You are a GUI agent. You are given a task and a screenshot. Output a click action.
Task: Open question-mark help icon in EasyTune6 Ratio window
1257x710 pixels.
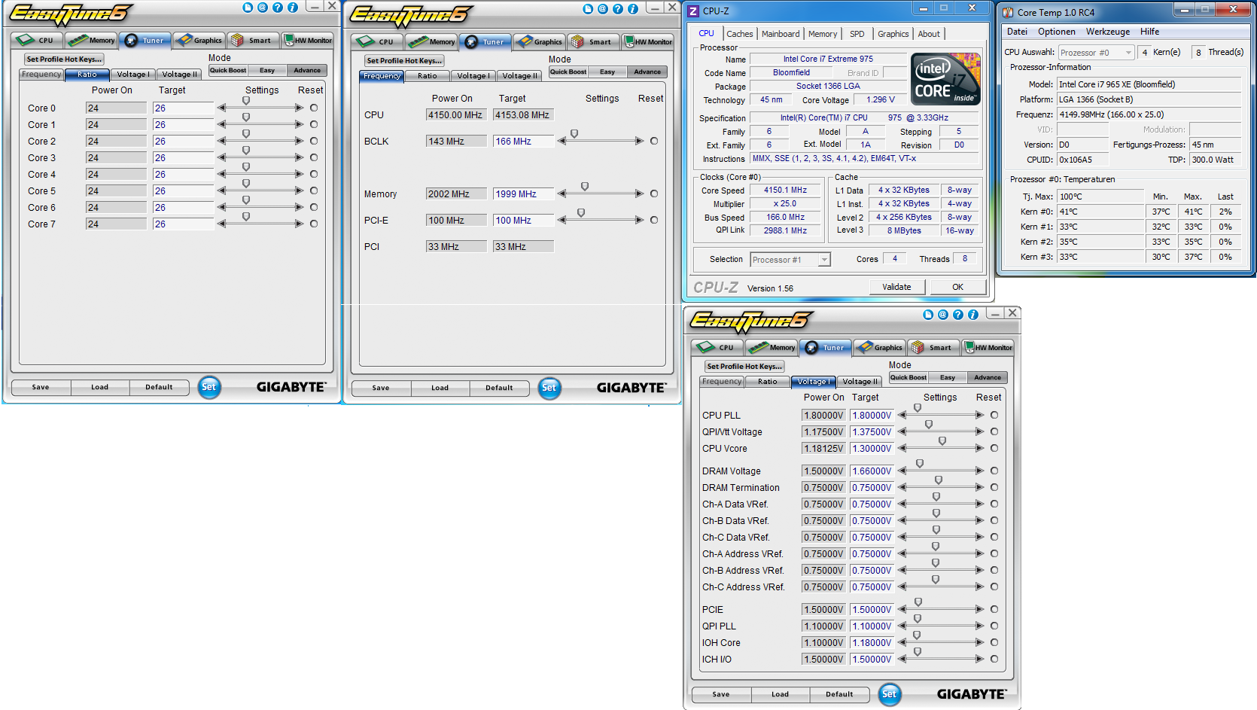278,8
